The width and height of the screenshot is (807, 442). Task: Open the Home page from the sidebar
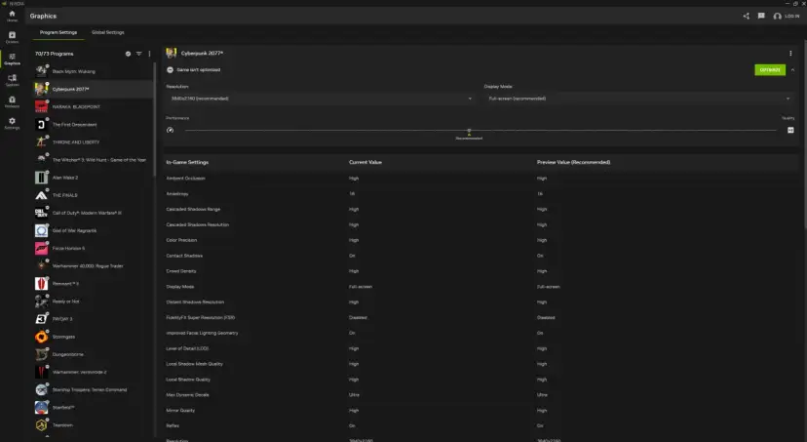[x=12, y=17]
